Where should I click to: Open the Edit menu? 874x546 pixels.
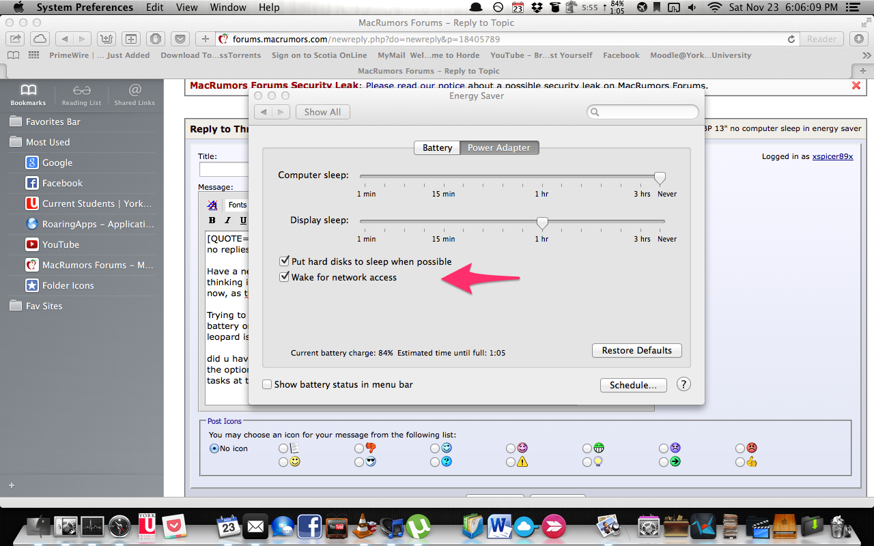point(155,8)
